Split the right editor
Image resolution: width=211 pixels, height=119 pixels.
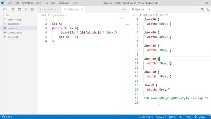pos(209,9)
